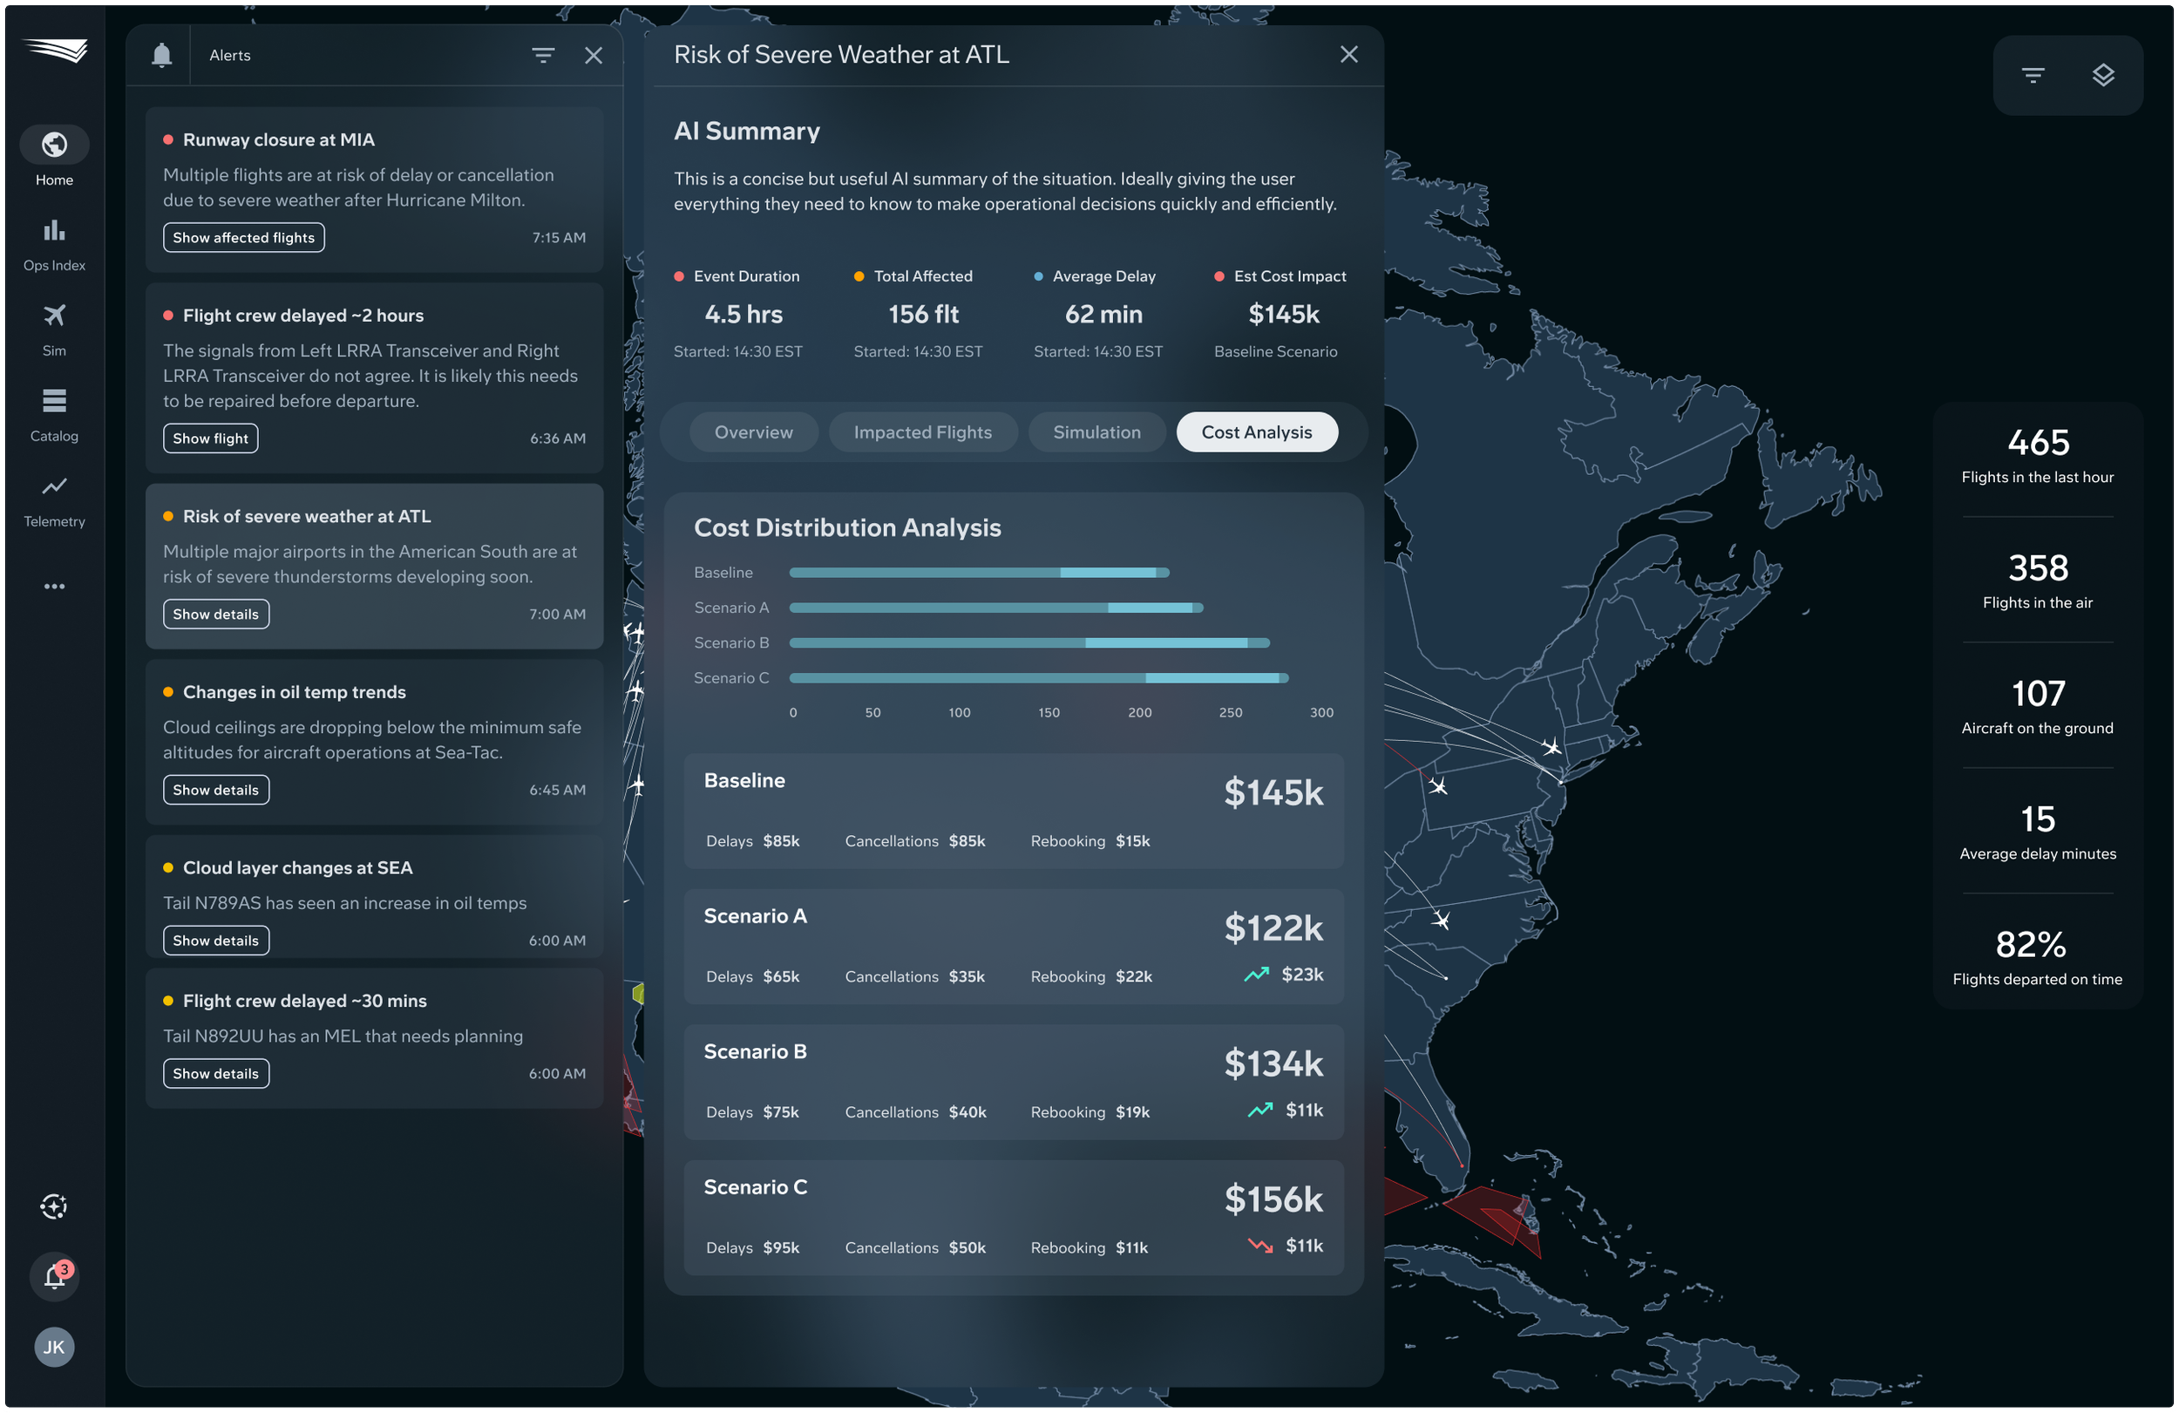Open the Sim airplane icon
Screen dimensions: 2179x1413
coord(54,316)
